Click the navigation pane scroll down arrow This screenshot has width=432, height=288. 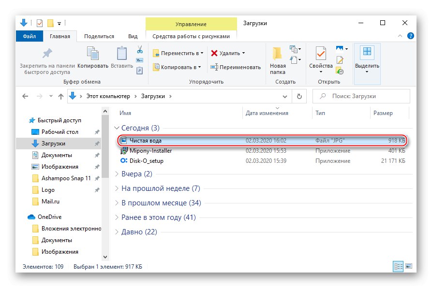(x=105, y=257)
